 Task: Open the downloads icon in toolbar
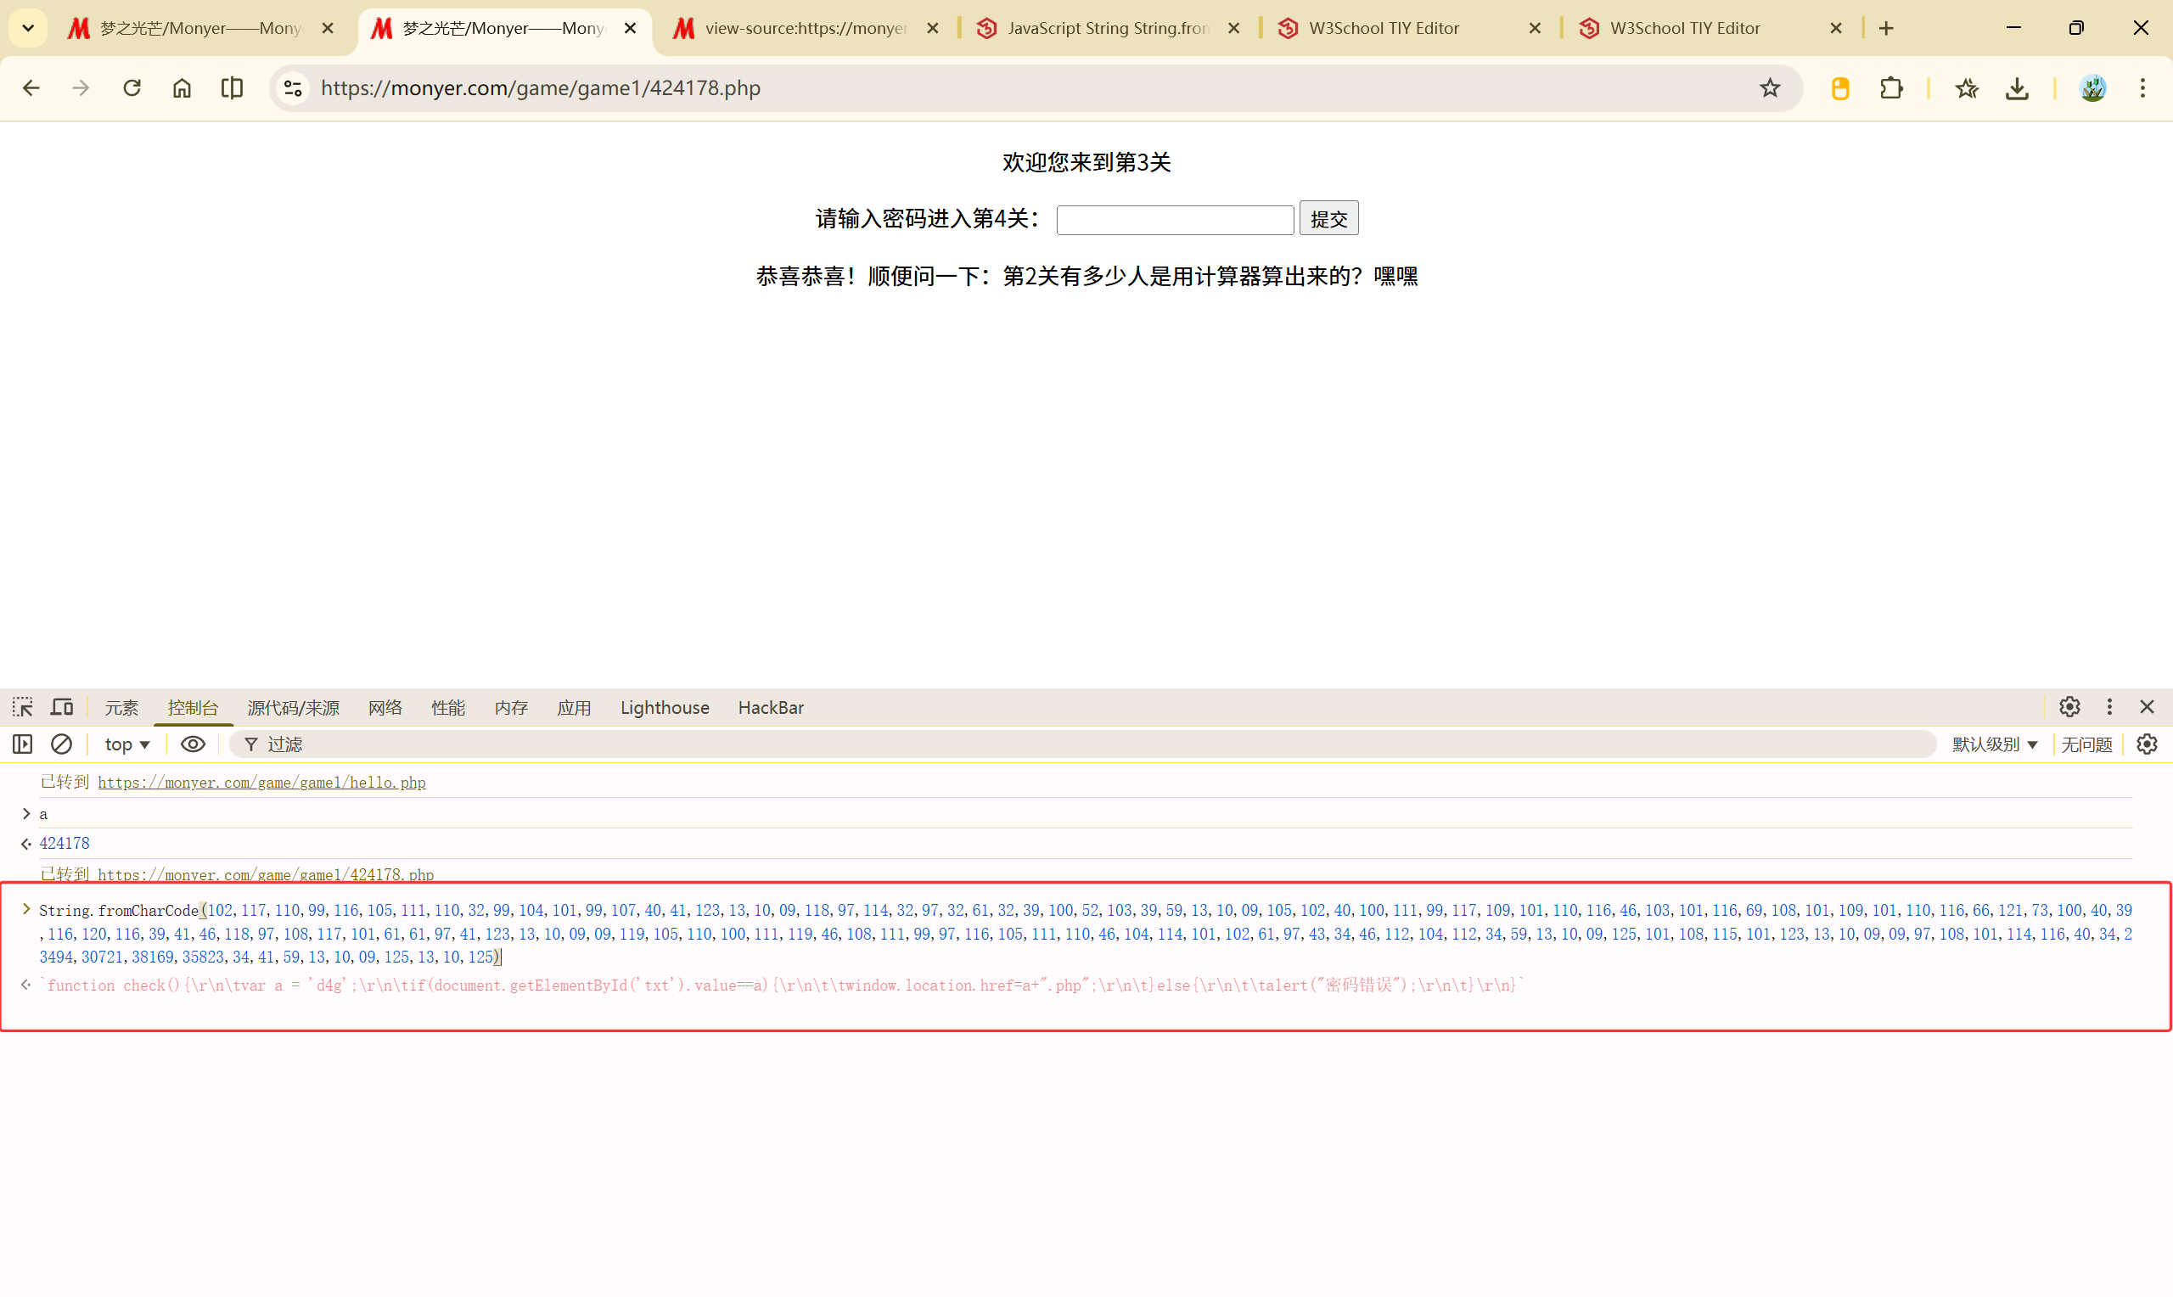click(2017, 88)
